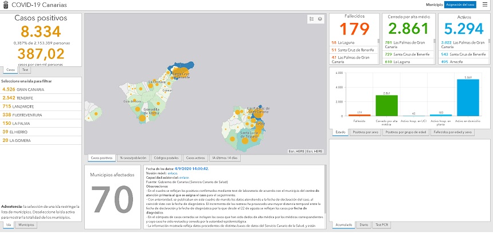Open the Diario tab in the bottom chart
This screenshot has height=233, width=493.
point(363,225)
